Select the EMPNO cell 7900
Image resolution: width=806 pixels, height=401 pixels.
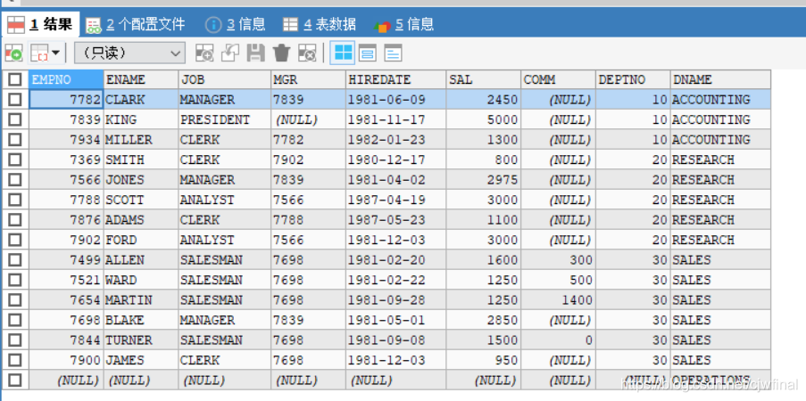pos(66,360)
